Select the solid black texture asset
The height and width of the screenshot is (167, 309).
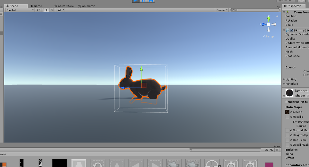(60, 163)
